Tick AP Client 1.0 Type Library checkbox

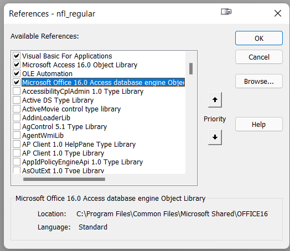click(x=17, y=153)
